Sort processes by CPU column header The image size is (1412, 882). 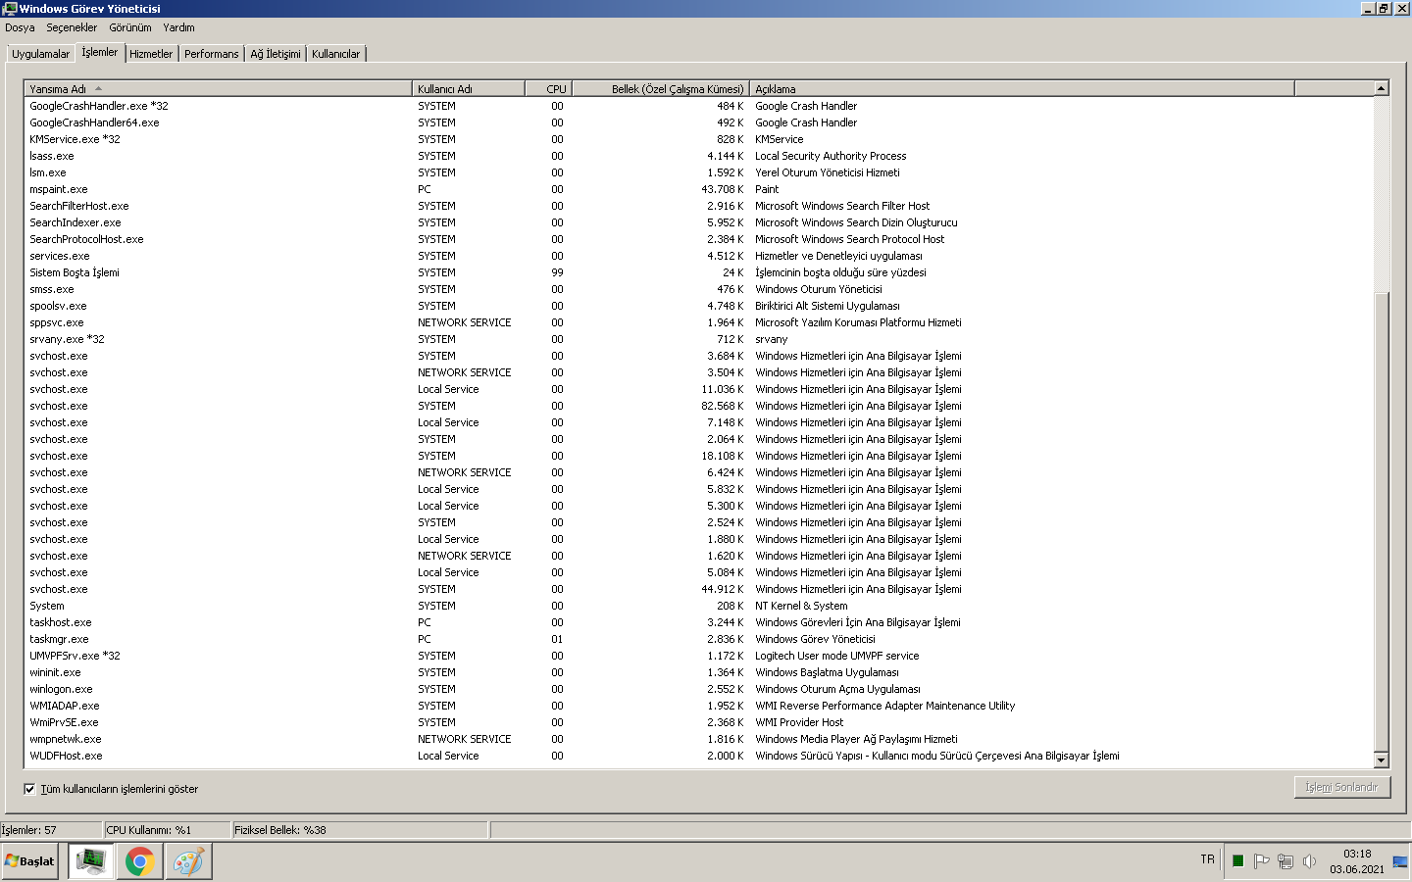549,88
